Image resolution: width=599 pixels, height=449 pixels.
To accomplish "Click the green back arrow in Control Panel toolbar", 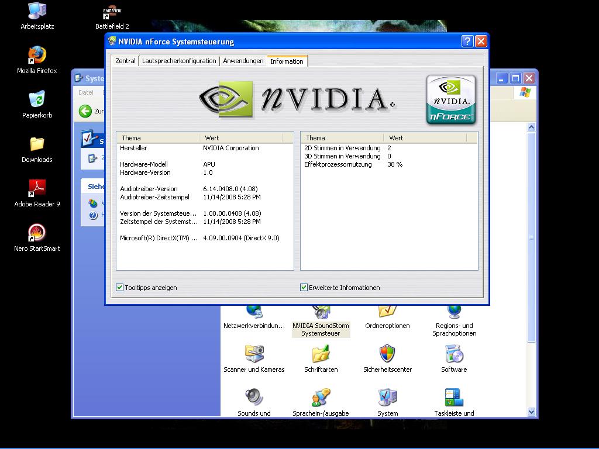I will tap(85, 111).
